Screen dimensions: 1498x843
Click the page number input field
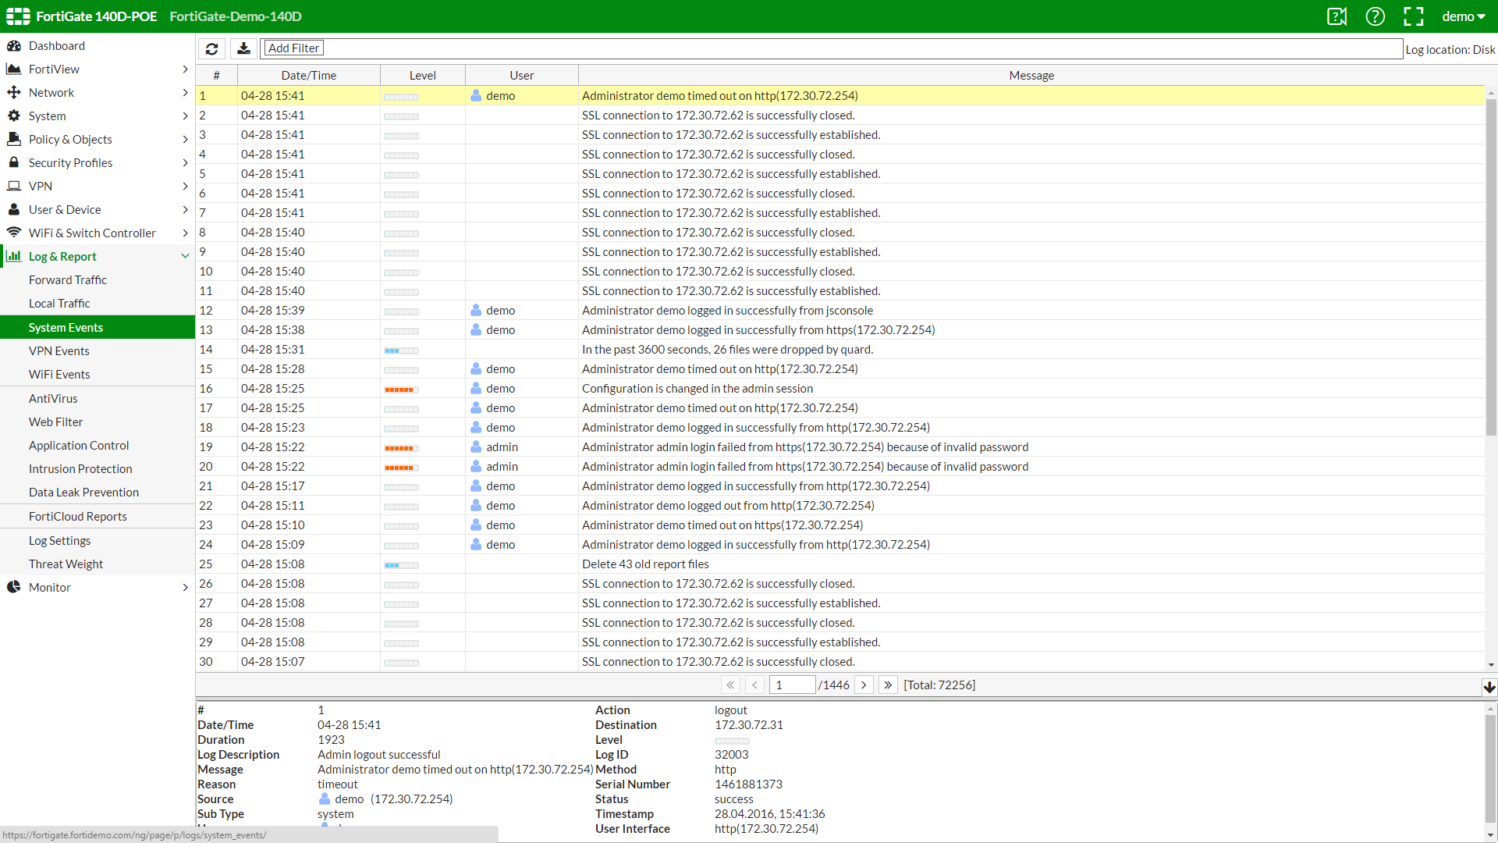coord(792,685)
